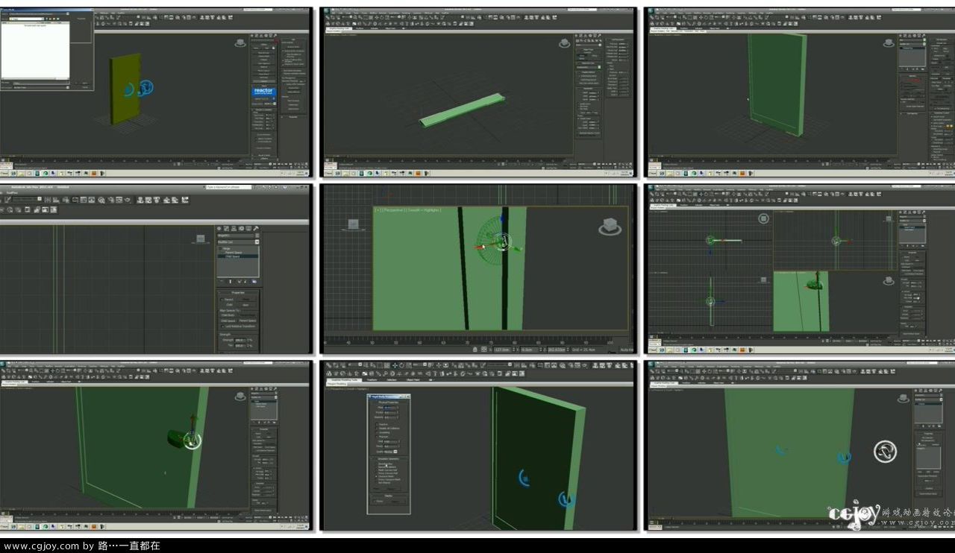
Task: Open the Create tab in the Hinge modifier frame
Action: point(219,229)
